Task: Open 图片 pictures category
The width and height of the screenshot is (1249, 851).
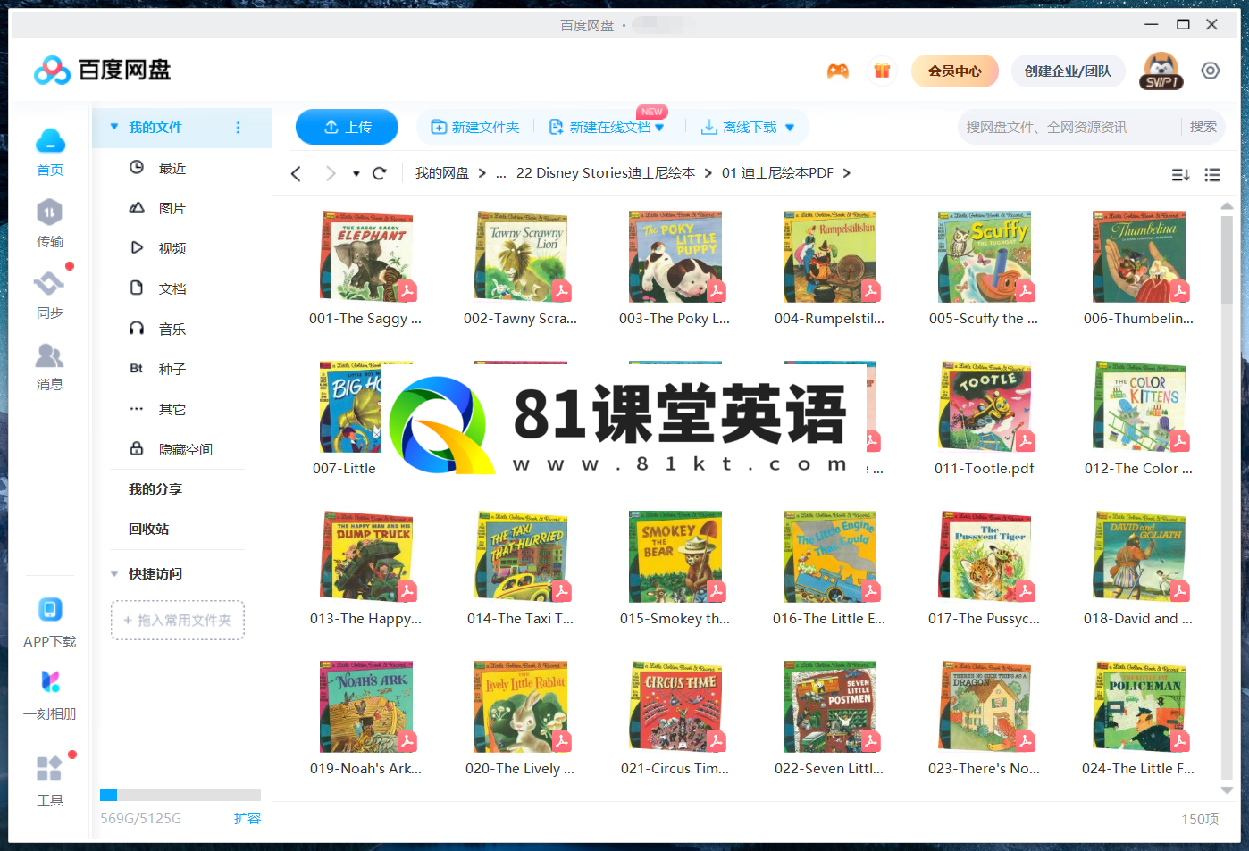Action: pos(172,208)
